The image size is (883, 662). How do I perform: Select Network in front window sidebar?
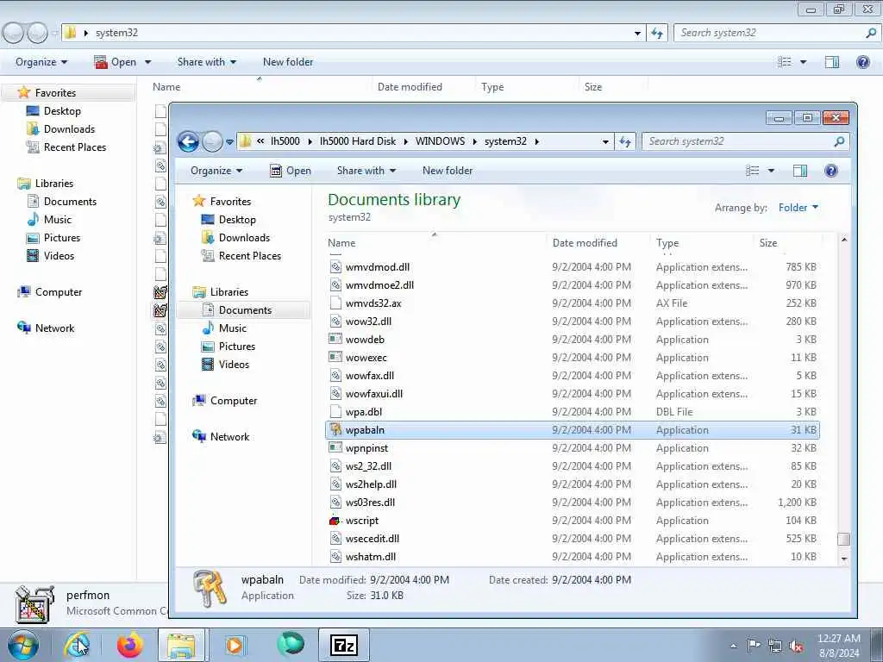click(229, 437)
